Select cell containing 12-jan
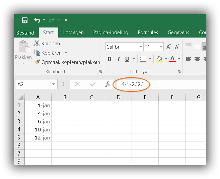Viewport: 220px width, 179px height. click(x=38, y=137)
